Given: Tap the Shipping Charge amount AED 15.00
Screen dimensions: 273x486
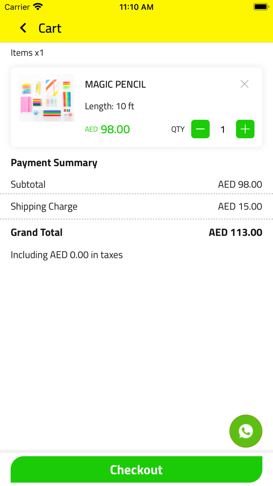Looking at the screenshot, I should [240, 206].
